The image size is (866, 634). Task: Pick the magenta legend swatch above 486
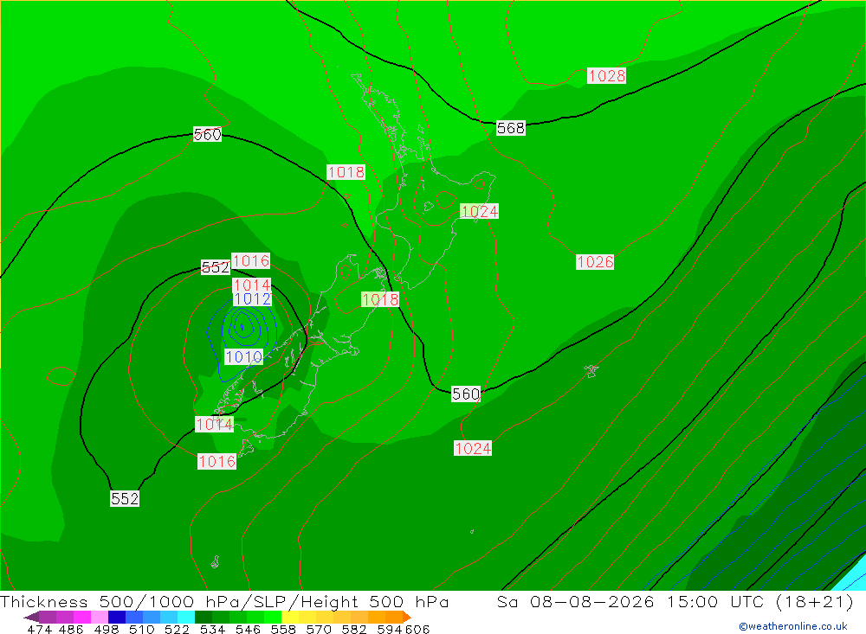[x=81, y=617]
